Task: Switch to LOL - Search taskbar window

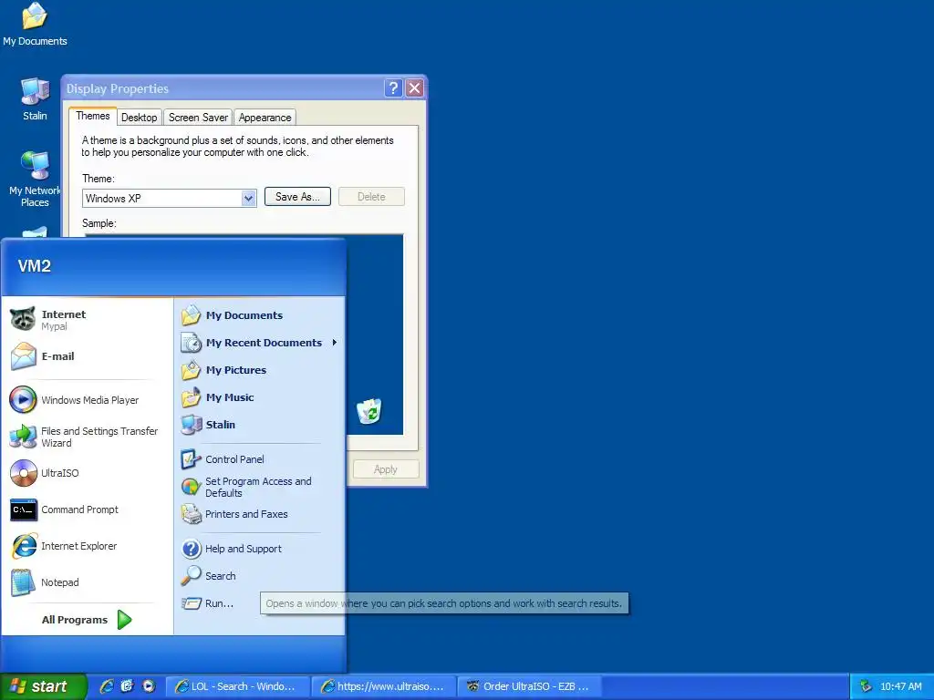Action: (237, 686)
